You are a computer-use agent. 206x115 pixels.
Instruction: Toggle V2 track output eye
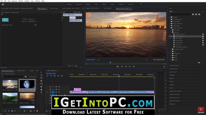pos(59,89)
